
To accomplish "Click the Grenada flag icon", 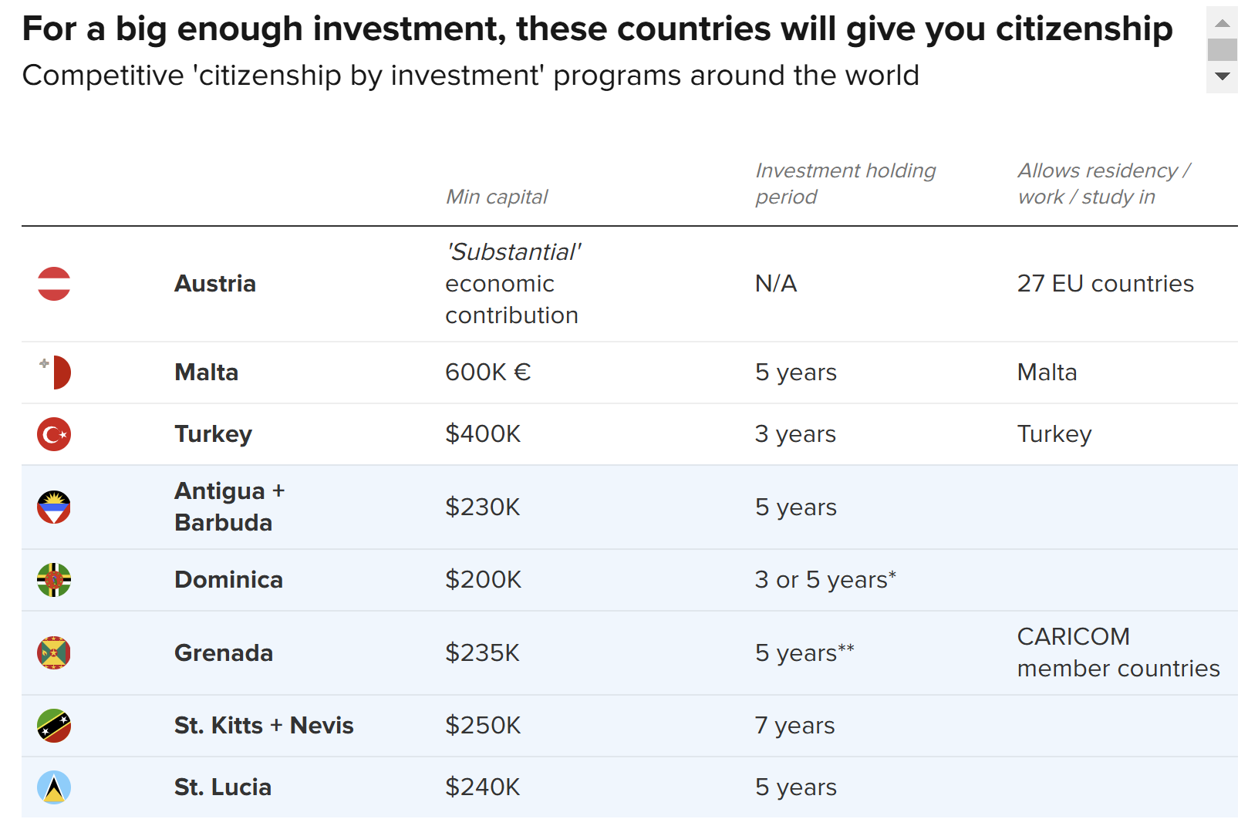I will pyautogui.click(x=54, y=653).
